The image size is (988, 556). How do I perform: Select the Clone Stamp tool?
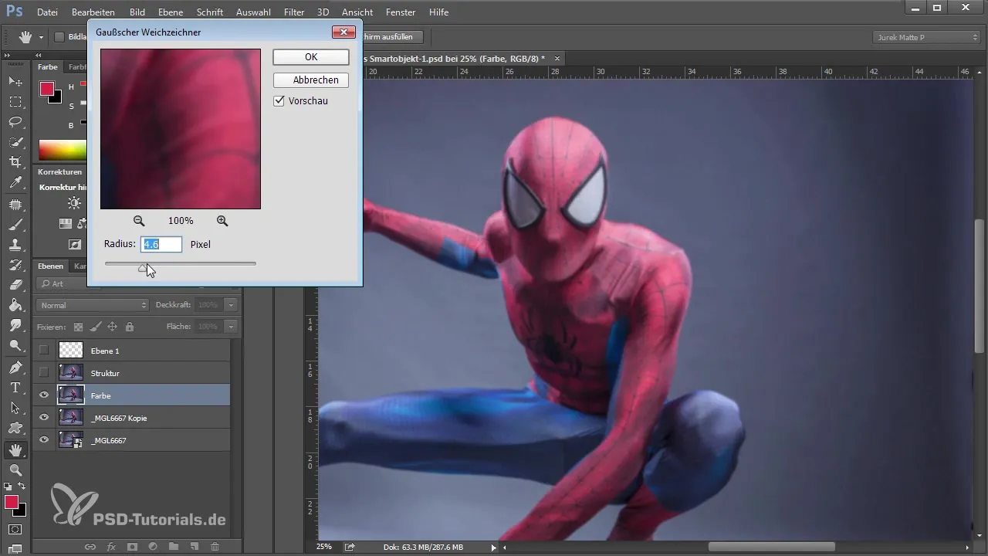pos(15,245)
